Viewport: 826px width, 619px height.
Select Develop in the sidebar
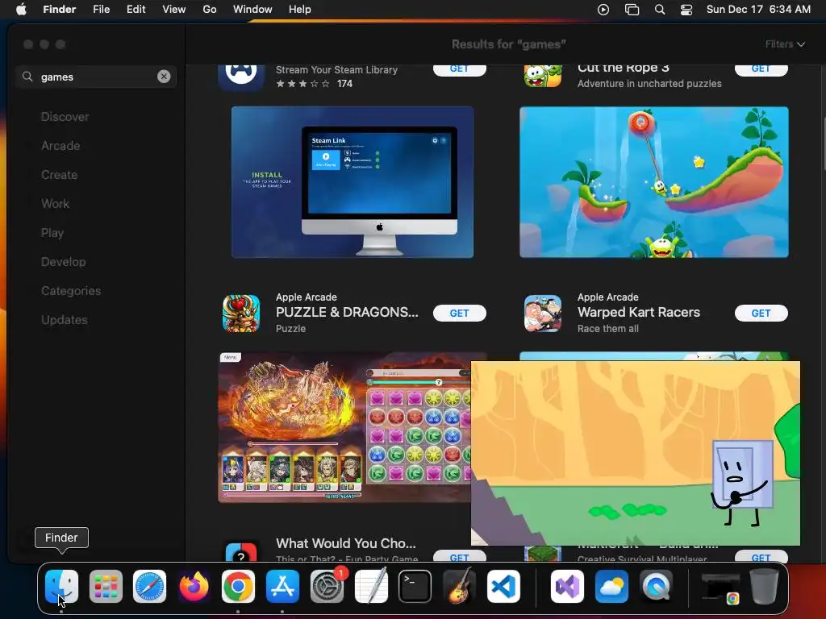click(x=63, y=262)
